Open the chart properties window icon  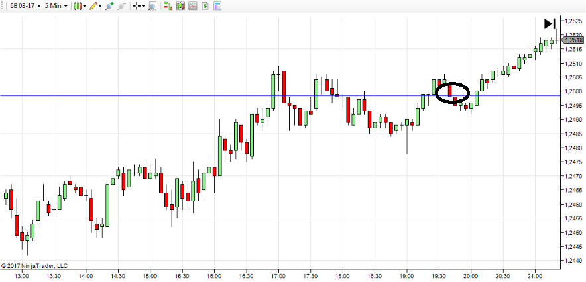click(x=217, y=6)
